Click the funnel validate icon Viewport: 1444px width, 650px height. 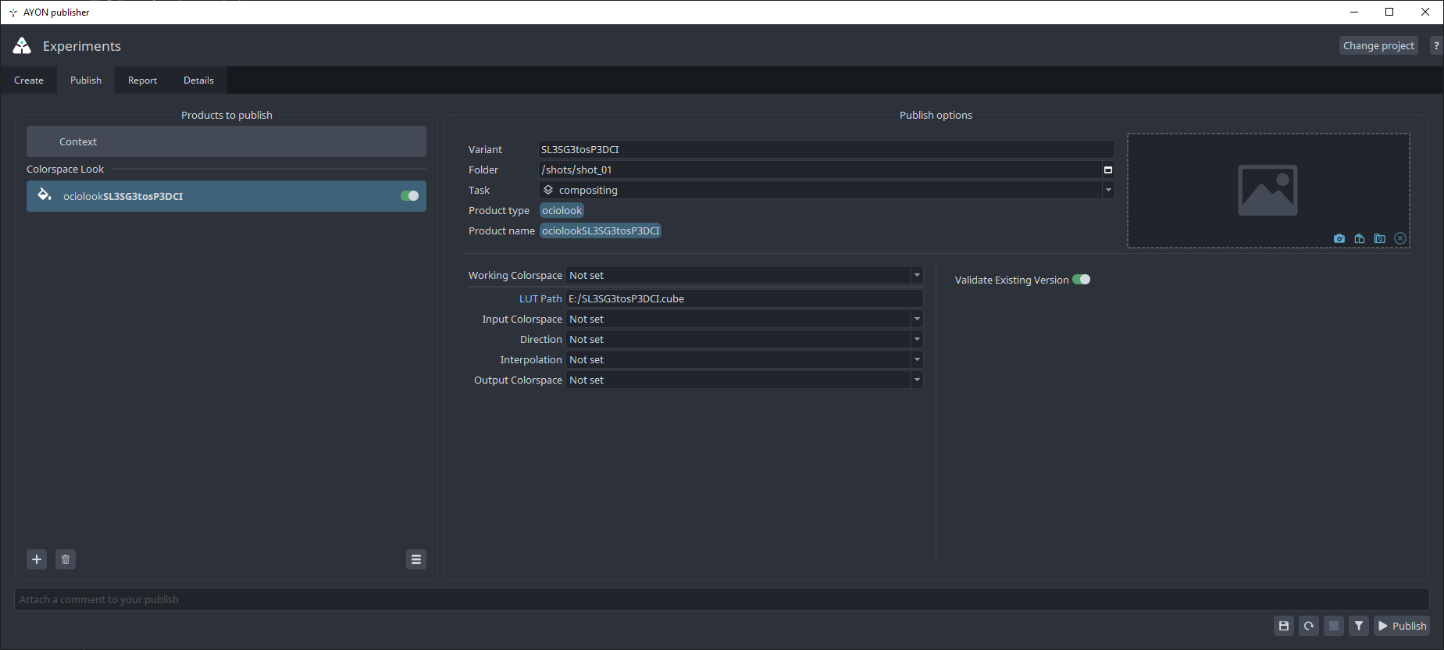1359,626
